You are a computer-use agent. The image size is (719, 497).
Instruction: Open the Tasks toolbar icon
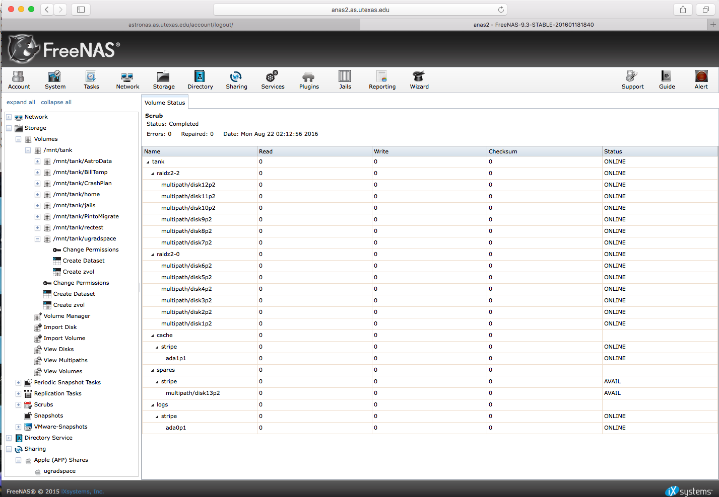91,79
